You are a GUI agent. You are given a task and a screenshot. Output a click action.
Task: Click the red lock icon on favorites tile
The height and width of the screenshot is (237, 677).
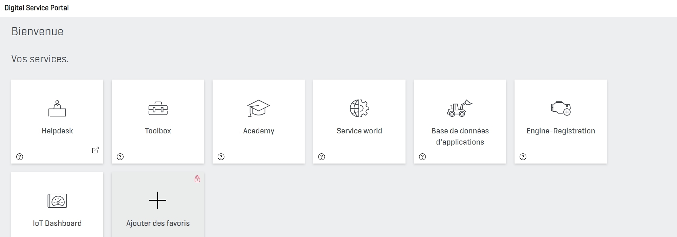pos(197,179)
